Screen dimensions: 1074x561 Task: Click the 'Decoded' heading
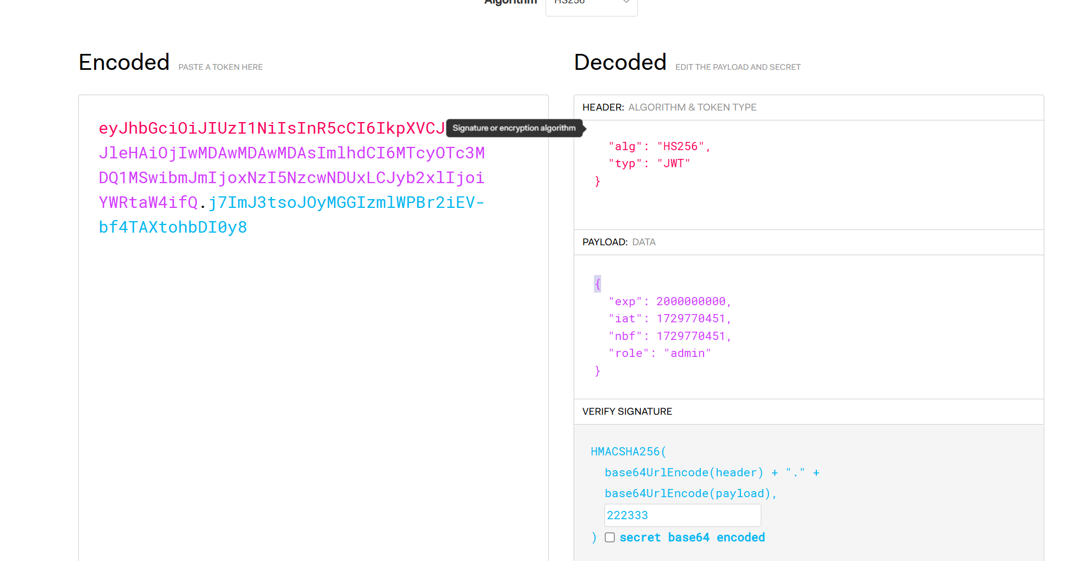pos(620,62)
